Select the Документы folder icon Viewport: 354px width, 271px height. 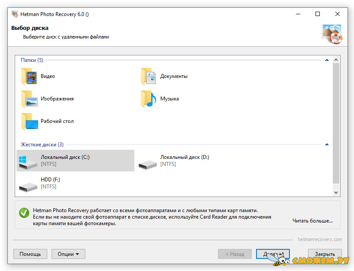pos(148,77)
